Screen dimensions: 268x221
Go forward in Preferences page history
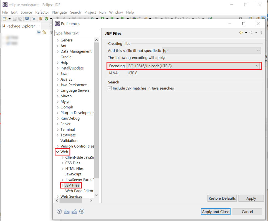point(251,33)
